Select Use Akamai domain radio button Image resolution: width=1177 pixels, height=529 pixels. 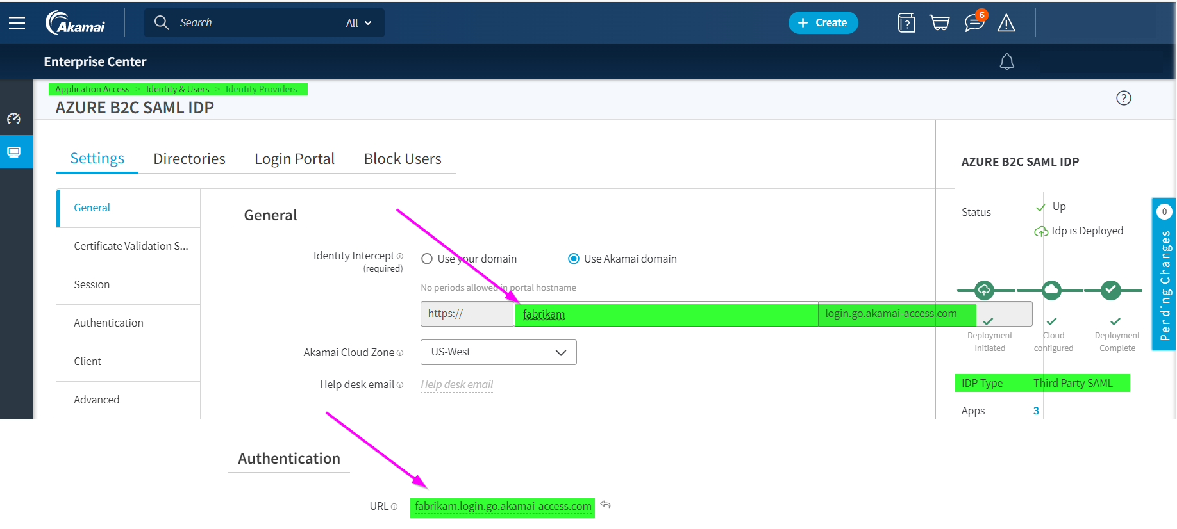(574, 259)
